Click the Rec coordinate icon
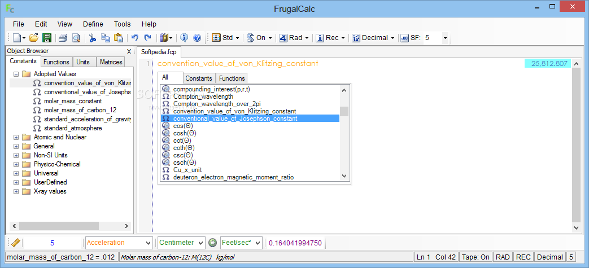 320,38
